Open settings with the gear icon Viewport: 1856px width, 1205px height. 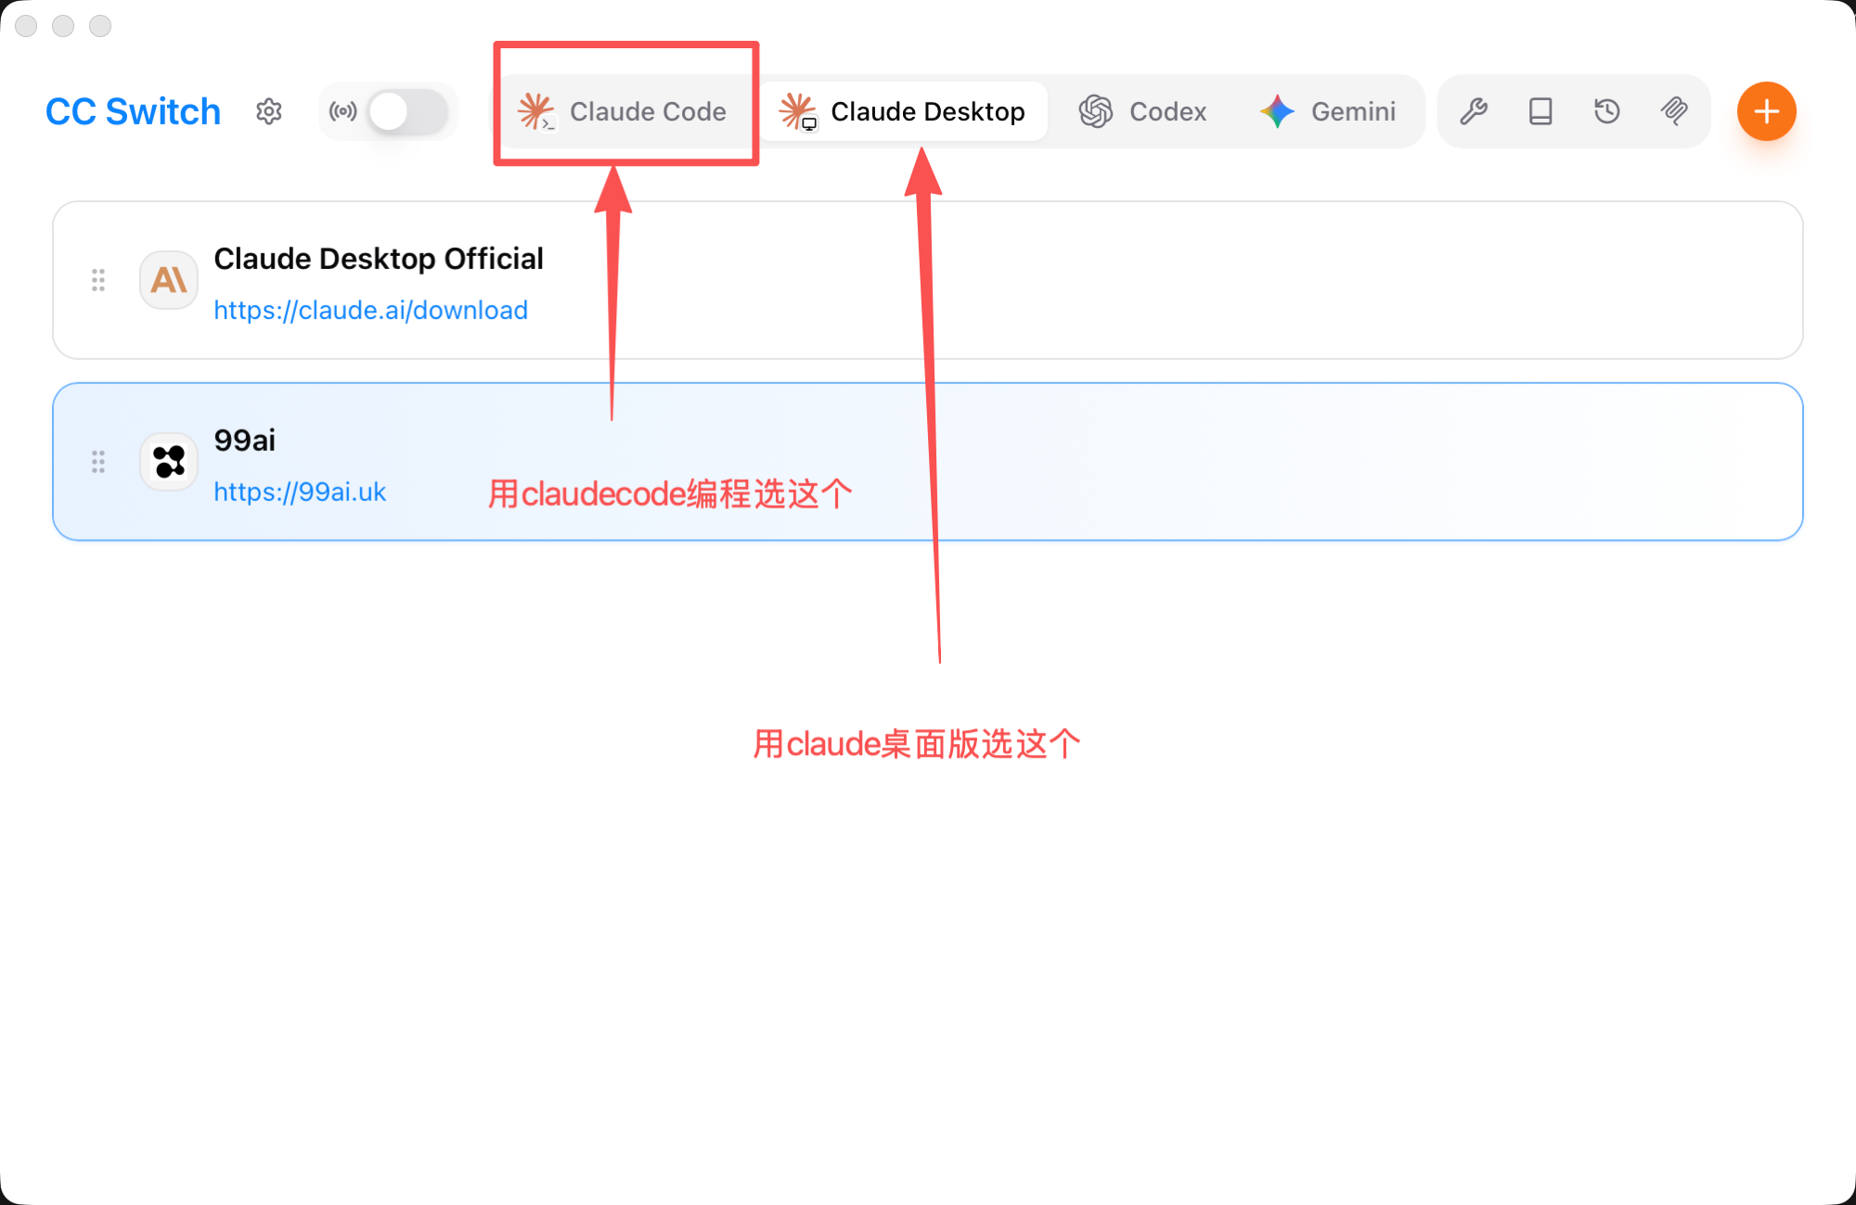pyautogui.click(x=269, y=111)
